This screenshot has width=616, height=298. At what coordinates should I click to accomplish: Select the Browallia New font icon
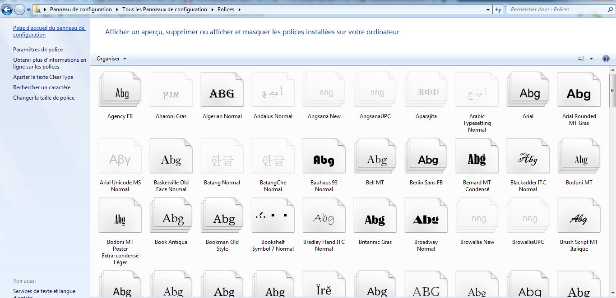tap(477, 215)
